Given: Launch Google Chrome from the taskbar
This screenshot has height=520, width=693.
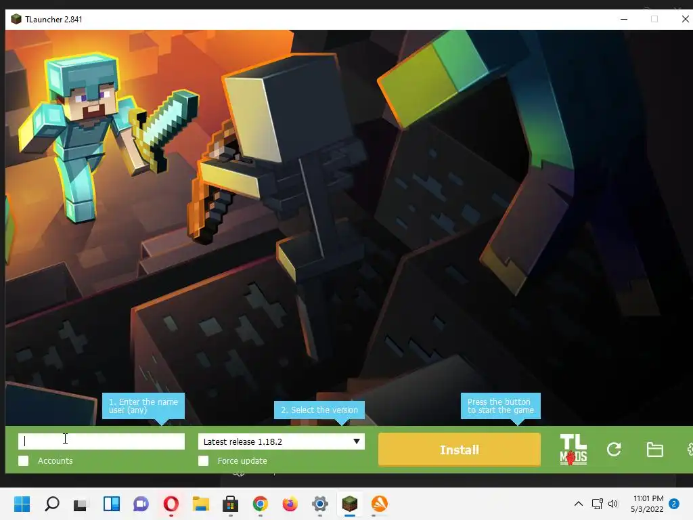Looking at the screenshot, I should pos(261,504).
